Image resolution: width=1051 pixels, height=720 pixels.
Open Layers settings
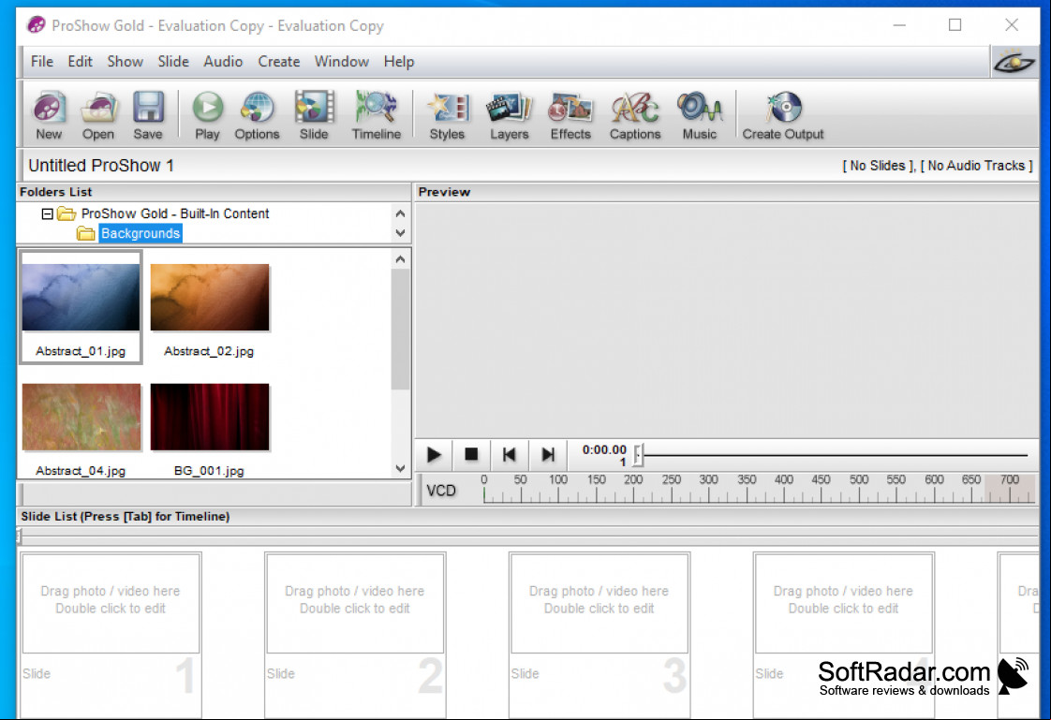[x=510, y=115]
